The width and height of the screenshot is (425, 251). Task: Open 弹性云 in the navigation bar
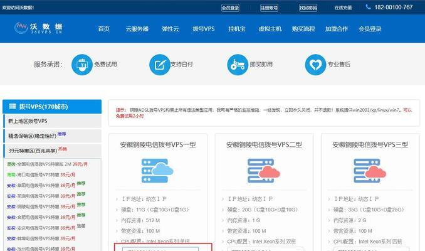171,29
